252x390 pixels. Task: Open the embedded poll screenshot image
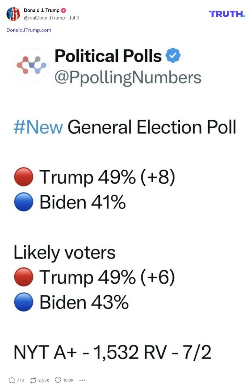(126, 201)
